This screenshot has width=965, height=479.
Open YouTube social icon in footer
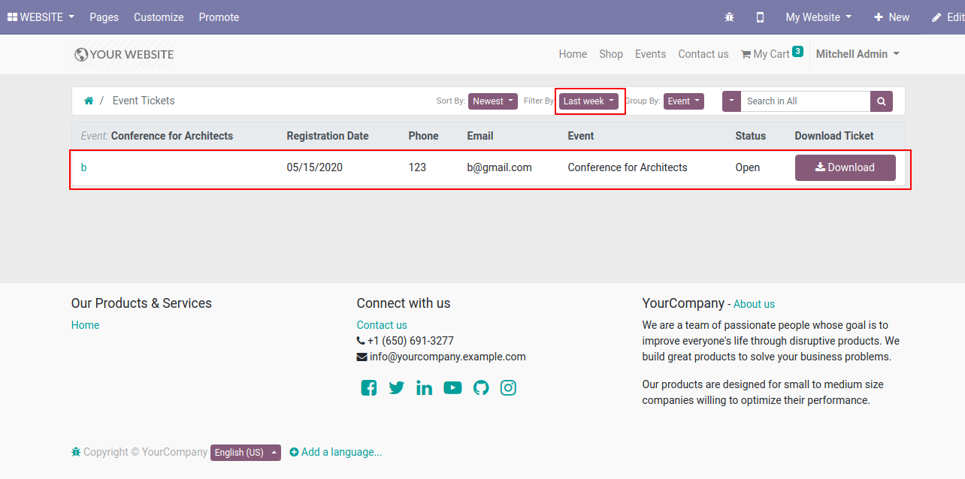point(452,387)
